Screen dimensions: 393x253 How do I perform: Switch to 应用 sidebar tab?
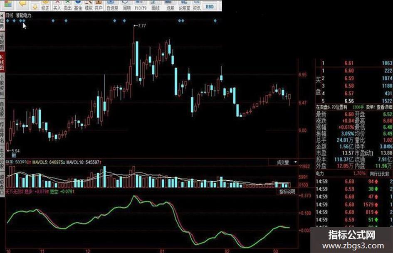click(x=2, y=22)
